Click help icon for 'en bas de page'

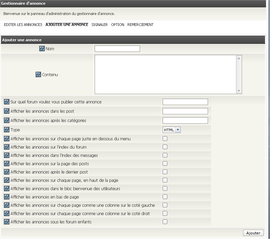[6, 197]
